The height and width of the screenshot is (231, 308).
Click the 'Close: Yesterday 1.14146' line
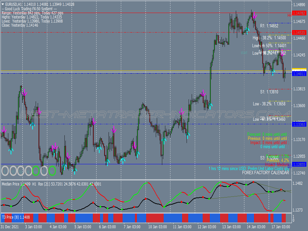(x=20, y=25)
